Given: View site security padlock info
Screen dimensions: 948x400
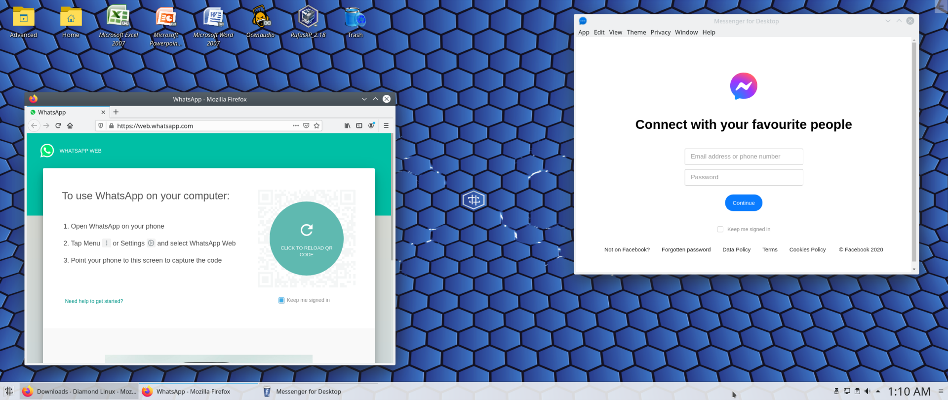Looking at the screenshot, I should (x=112, y=125).
